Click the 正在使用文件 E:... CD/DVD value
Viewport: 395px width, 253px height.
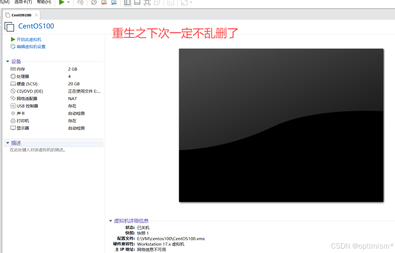84,91
